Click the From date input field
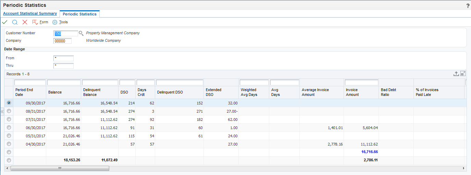This screenshot has width=471, height=175. [64, 58]
